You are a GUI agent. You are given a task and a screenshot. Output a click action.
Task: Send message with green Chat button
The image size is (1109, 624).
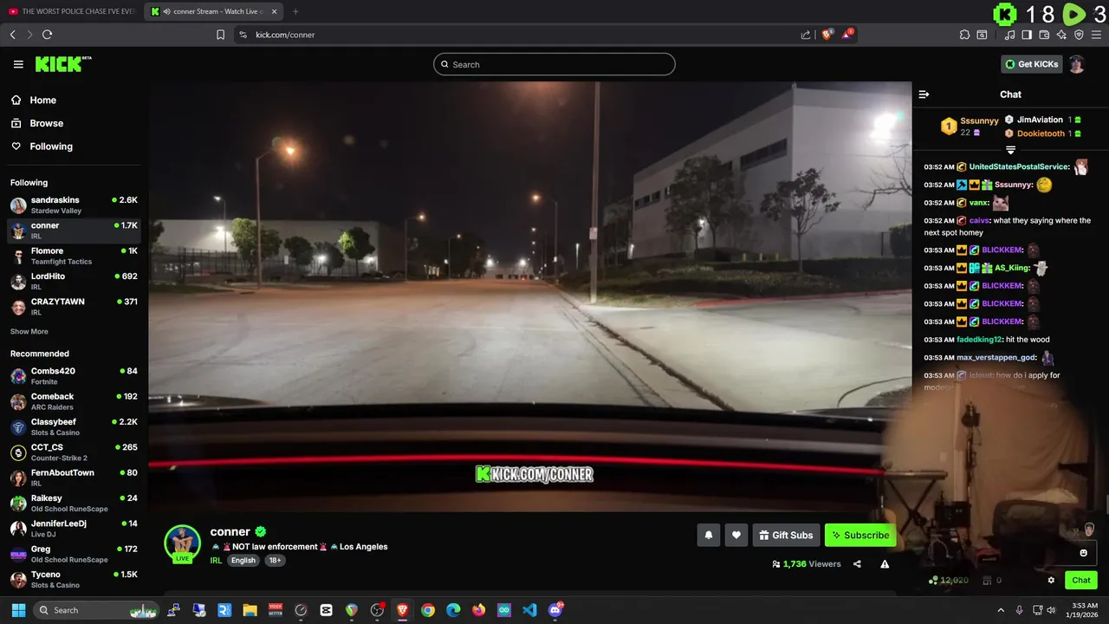coord(1081,581)
